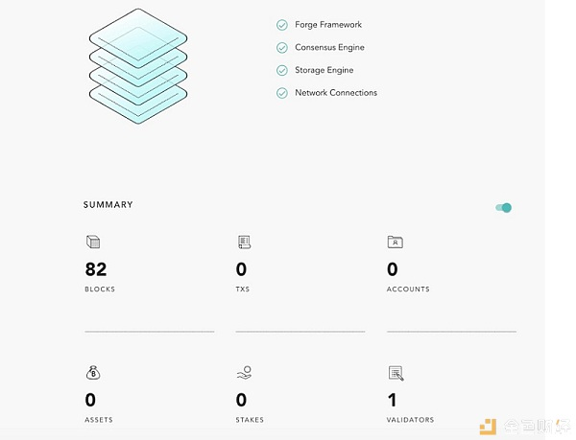Click the VALIDATORS count value 1
Screen dimensions: 576x440
(393, 400)
